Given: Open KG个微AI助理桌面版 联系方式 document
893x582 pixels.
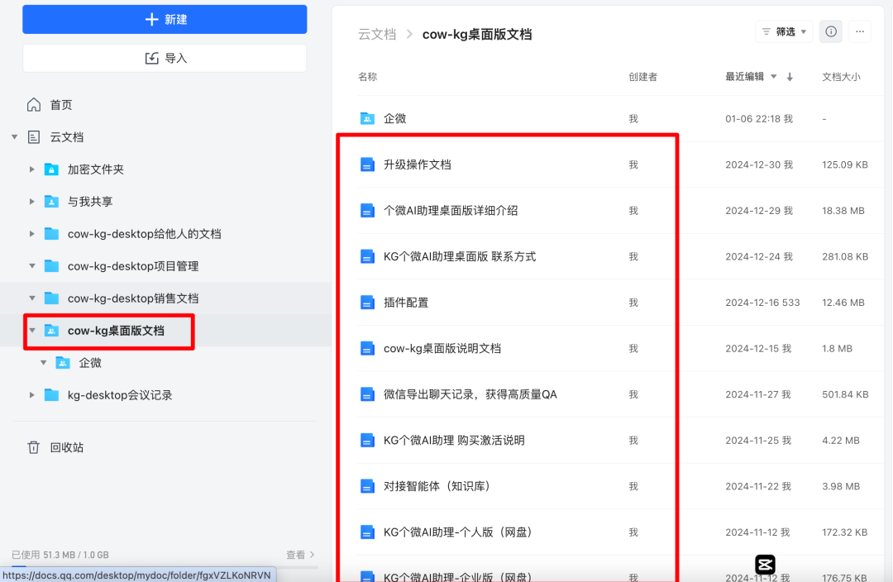Looking at the screenshot, I should [x=460, y=256].
